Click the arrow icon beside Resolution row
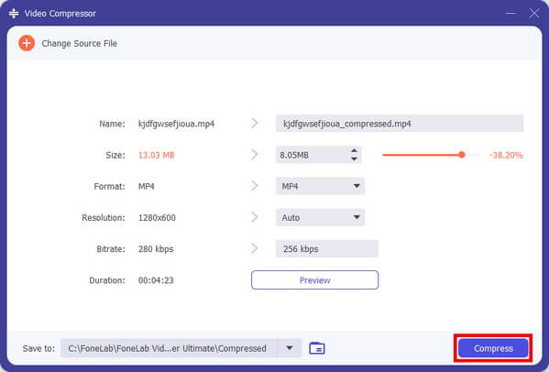The width and height of the screenshot is (549, 372). (x=255, y=217)
